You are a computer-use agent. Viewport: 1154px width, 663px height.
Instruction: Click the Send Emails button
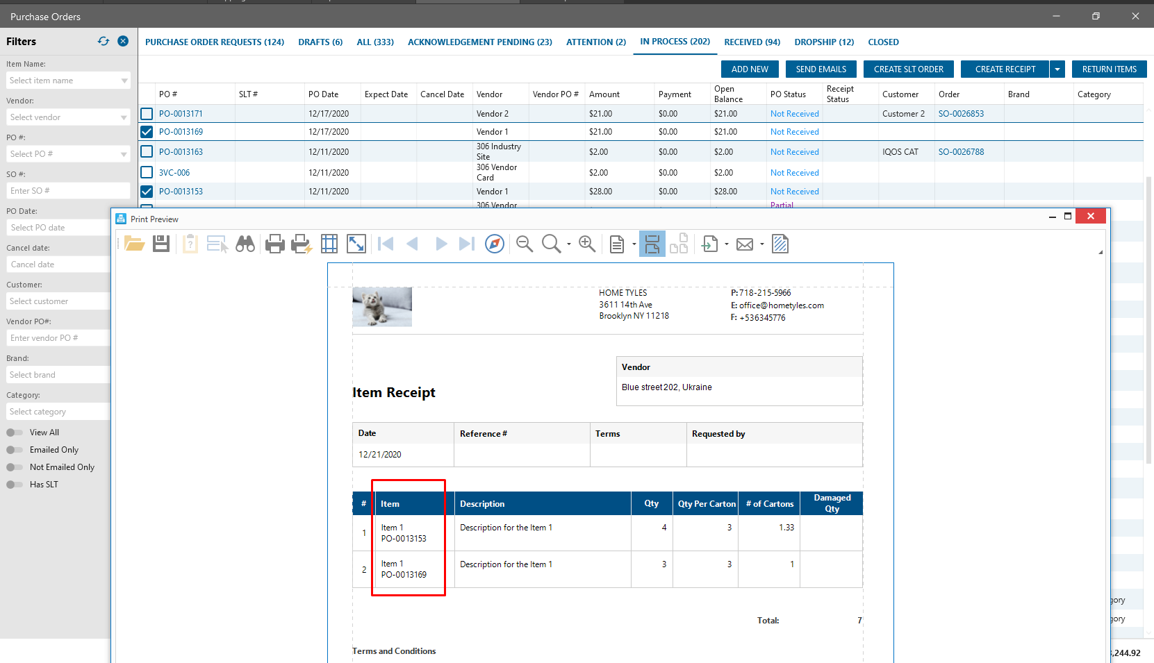click(x=821, y=69)
